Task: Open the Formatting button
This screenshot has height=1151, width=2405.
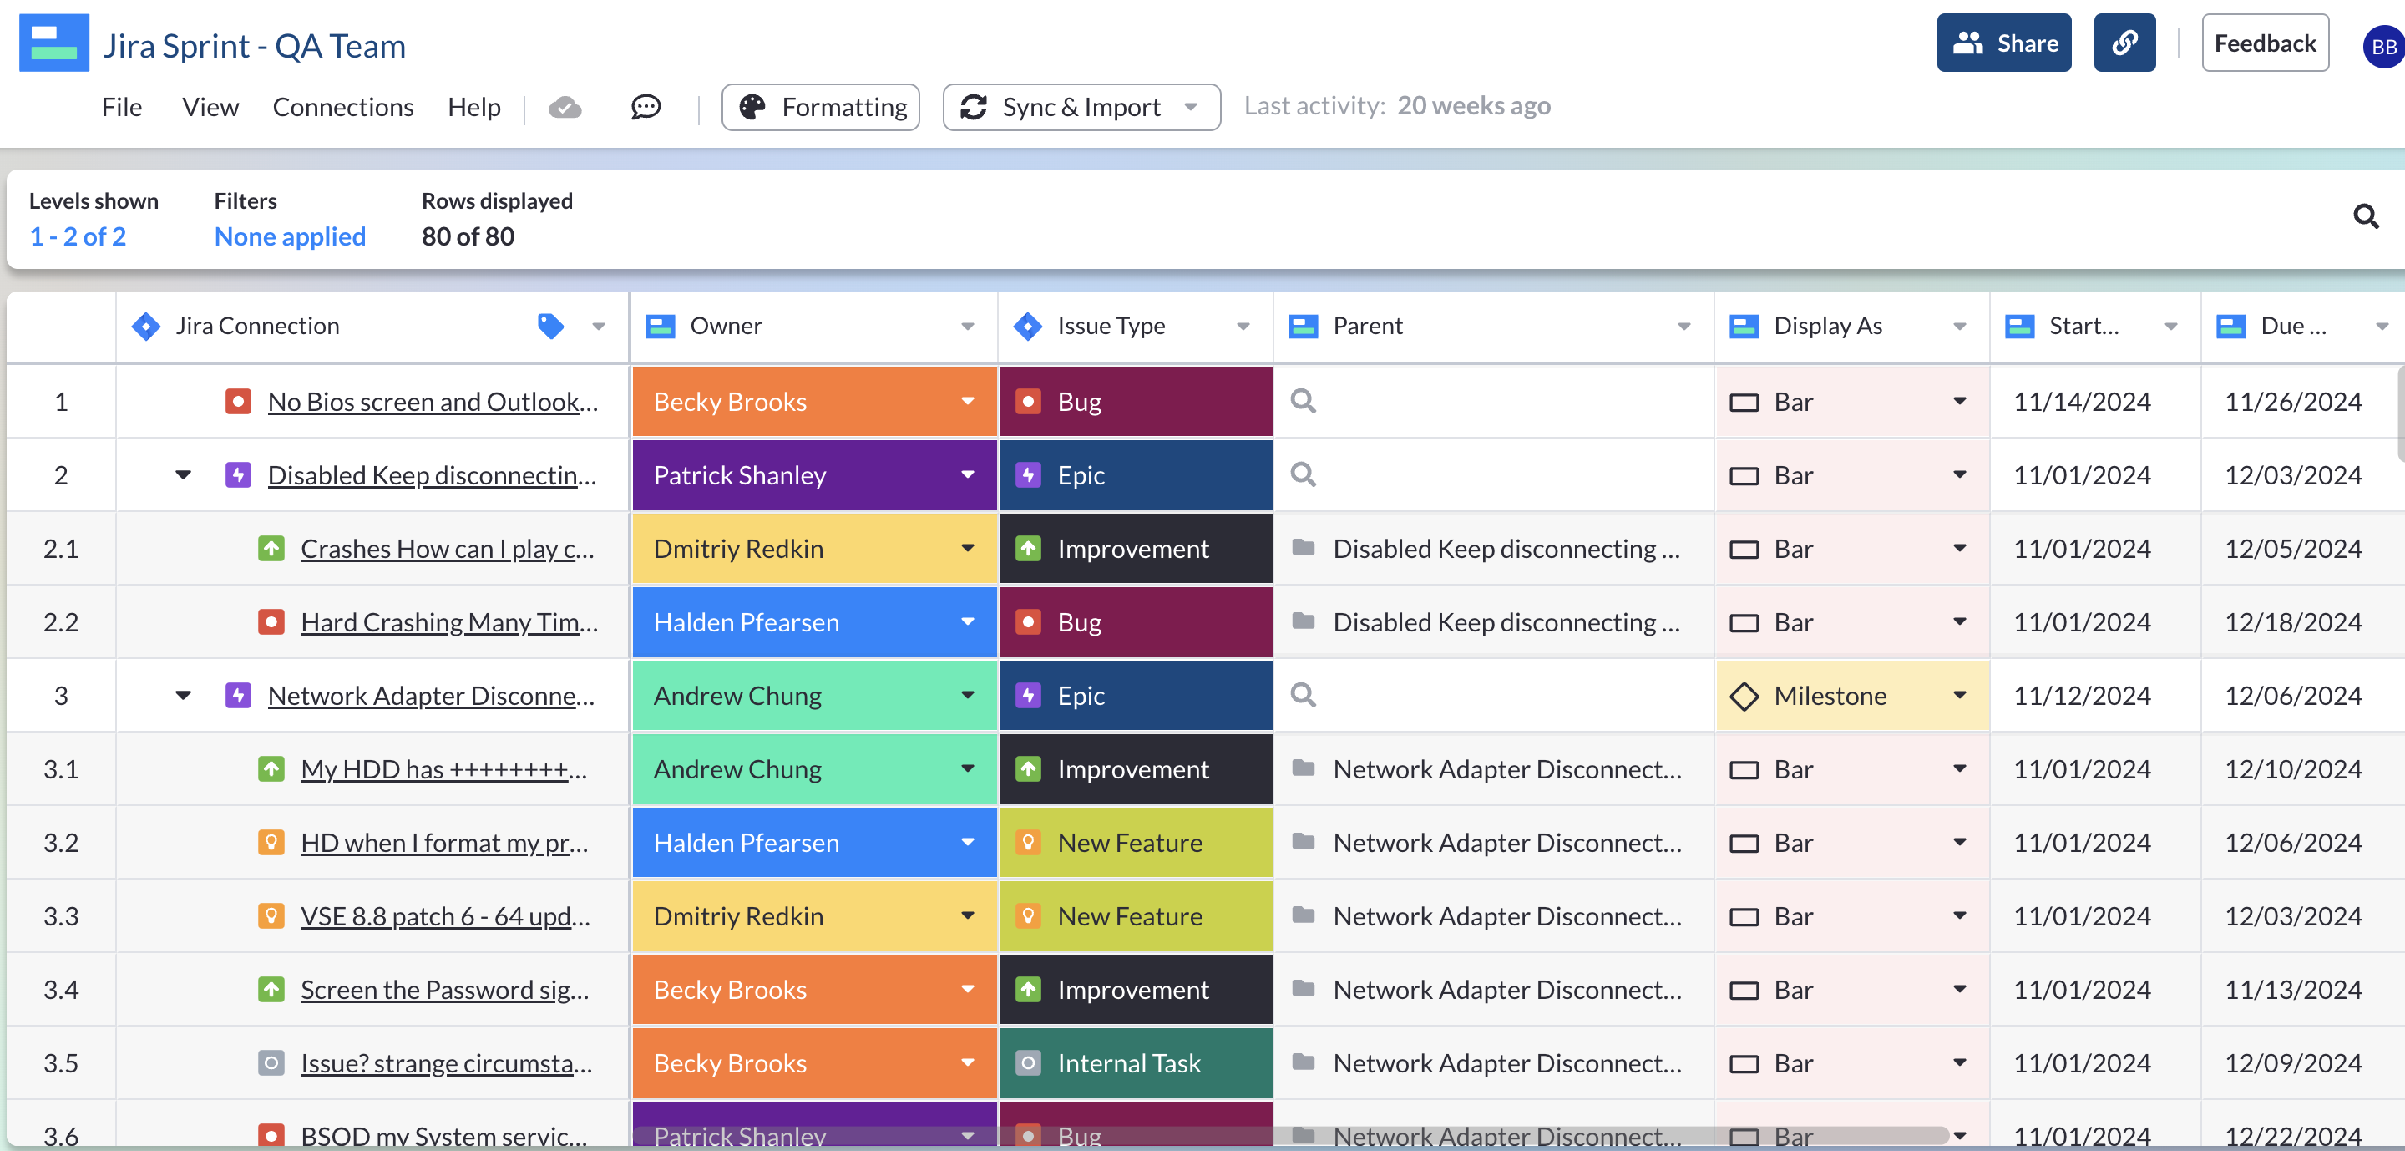Action: (x=821, y=108)
